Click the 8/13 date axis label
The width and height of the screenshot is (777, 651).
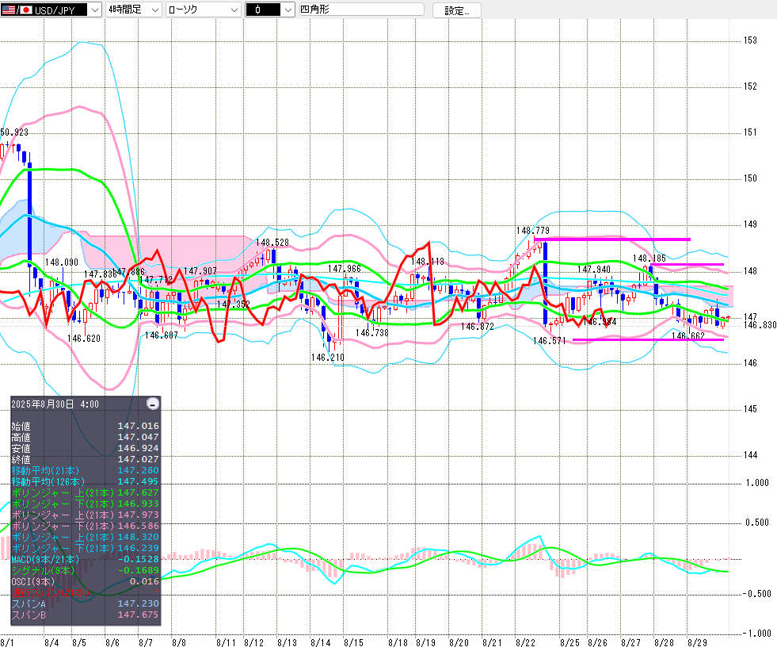click(287, 643)
